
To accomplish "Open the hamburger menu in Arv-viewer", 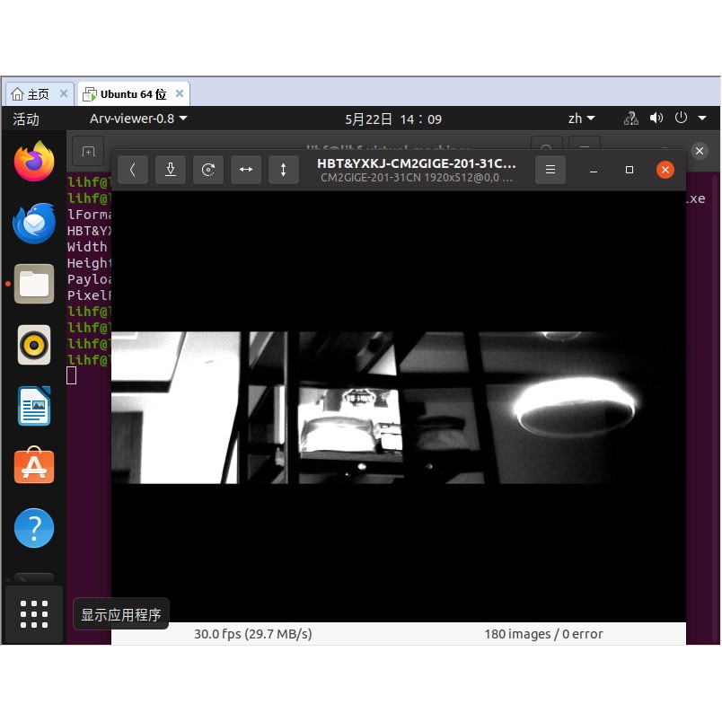I will [x=550, y=170].
